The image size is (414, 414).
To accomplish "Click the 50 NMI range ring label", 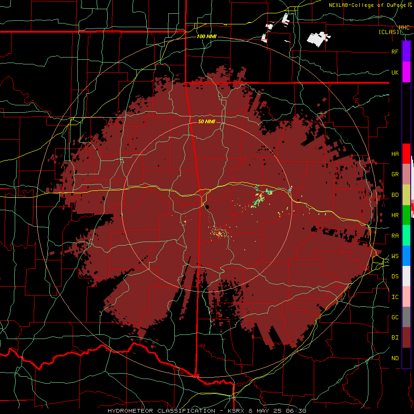I will click(207, 121).
